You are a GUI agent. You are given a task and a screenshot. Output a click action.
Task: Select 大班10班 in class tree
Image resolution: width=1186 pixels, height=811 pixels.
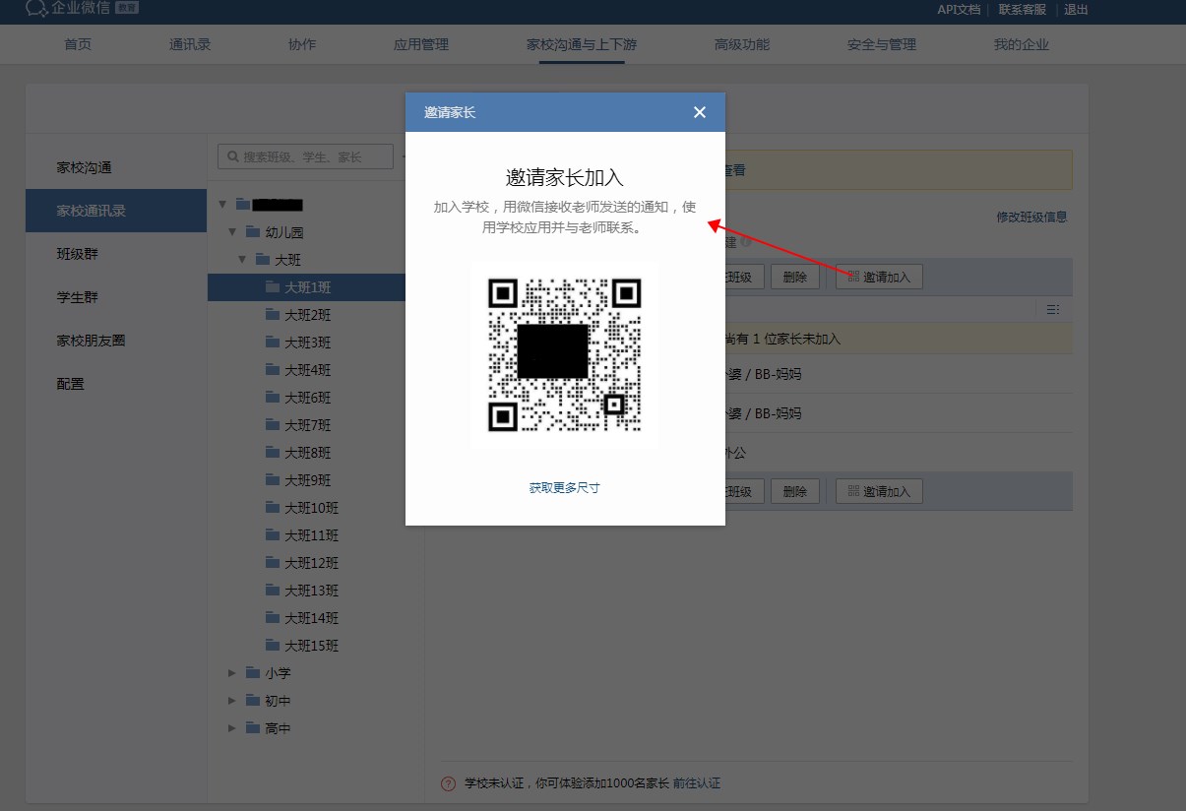coord(311,508)
